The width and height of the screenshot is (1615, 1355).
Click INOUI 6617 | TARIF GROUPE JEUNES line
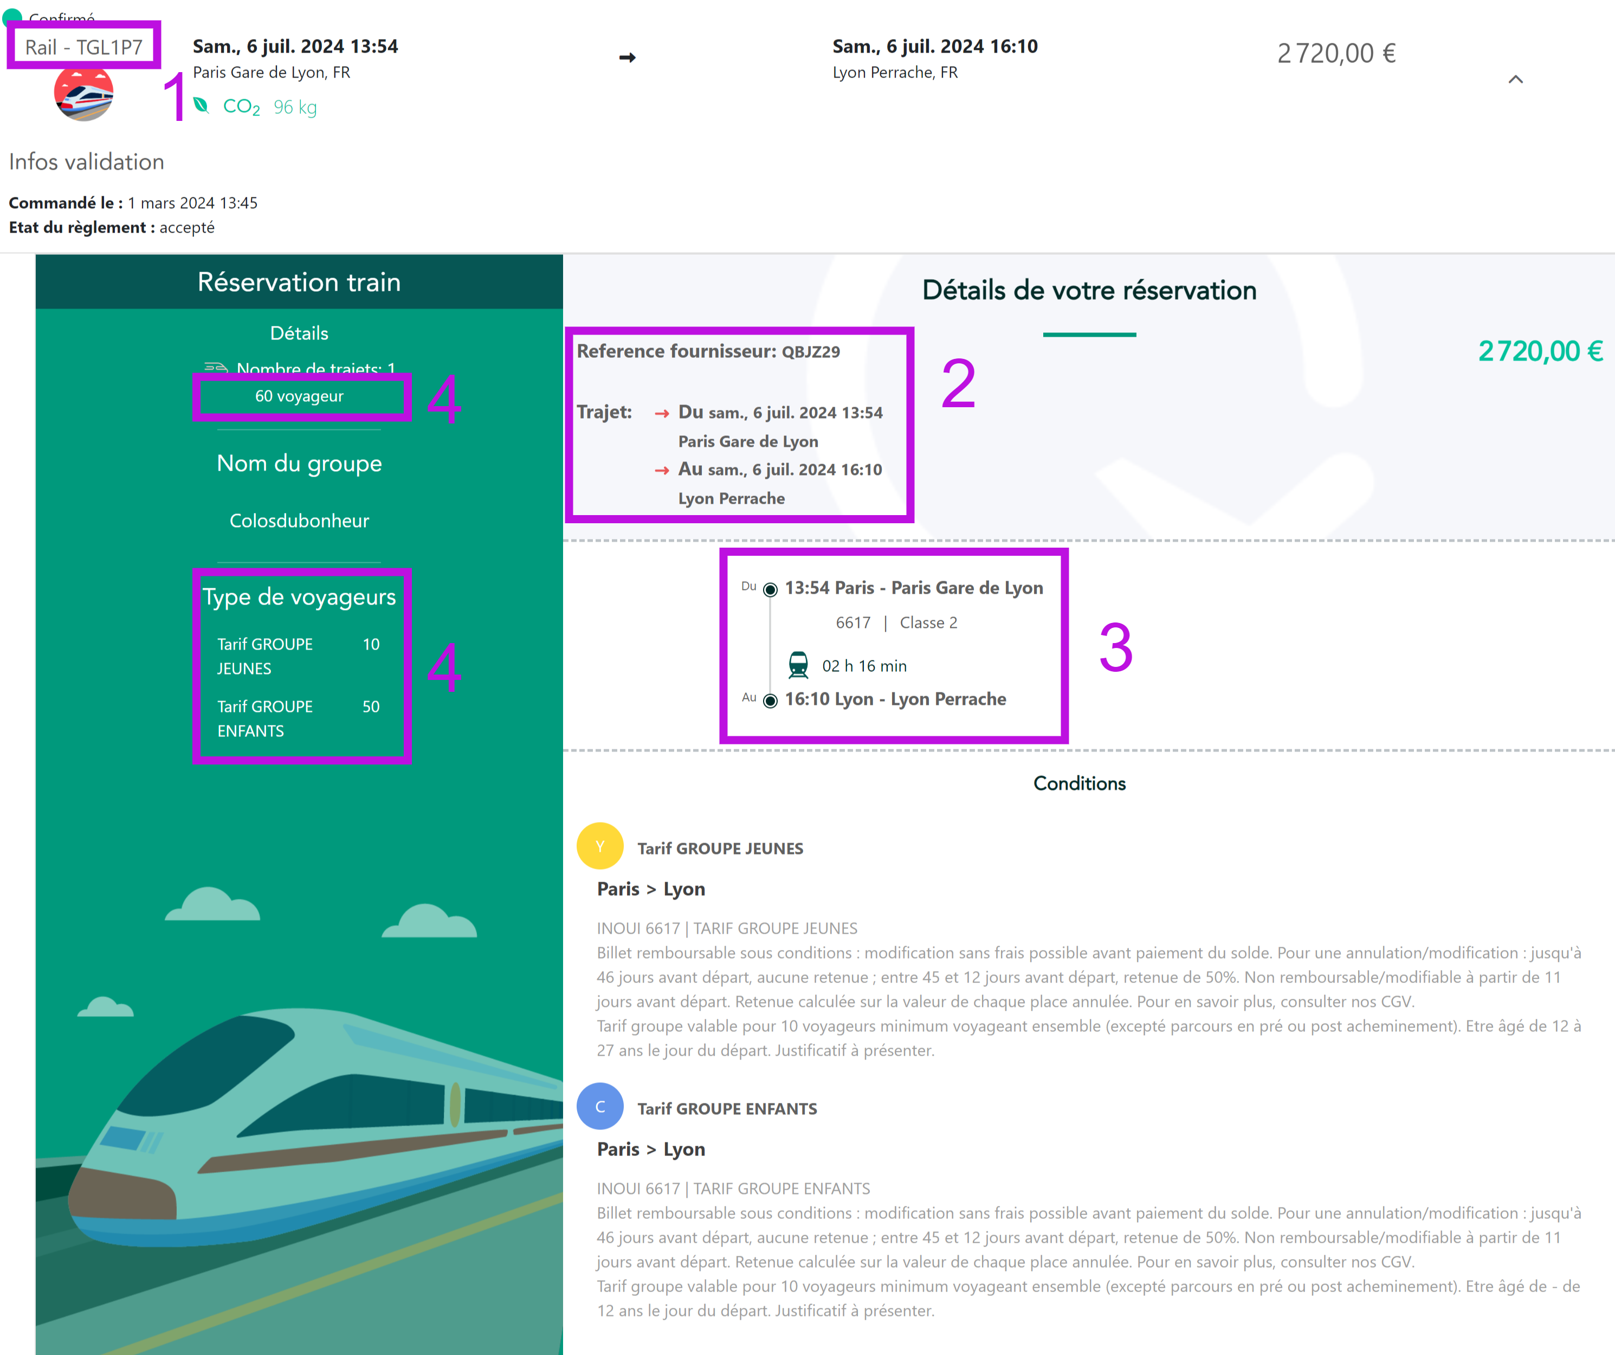(x=727, y=928)
